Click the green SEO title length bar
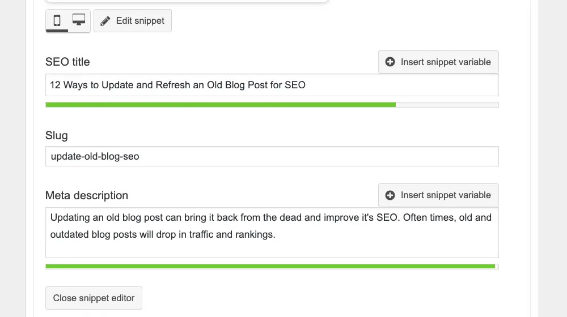567x317 pixels. [220, 105]
